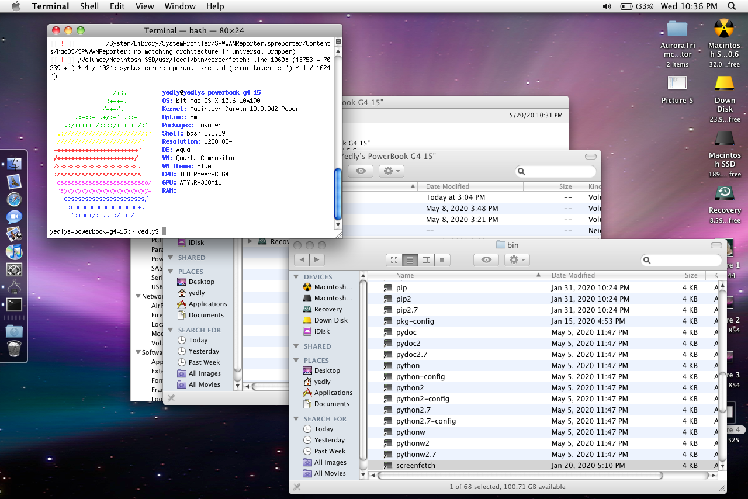Switch bin window to icon view
The width and height of the screenshot is (748, 499).
tap(394, 260)
